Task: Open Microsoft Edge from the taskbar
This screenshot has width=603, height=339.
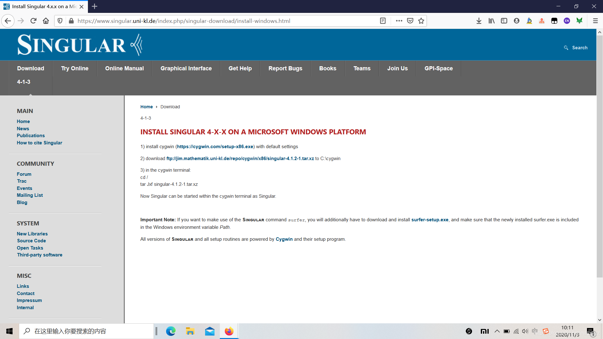Action: (x=171, y=331)
